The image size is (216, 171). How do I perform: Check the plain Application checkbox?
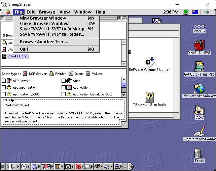tap(64, 87)
